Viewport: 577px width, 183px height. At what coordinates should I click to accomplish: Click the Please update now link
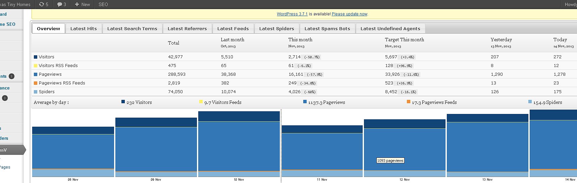(349, 14)
